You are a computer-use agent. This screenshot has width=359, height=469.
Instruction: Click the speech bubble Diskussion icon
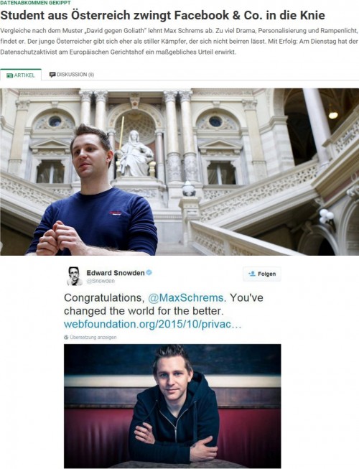52,75
